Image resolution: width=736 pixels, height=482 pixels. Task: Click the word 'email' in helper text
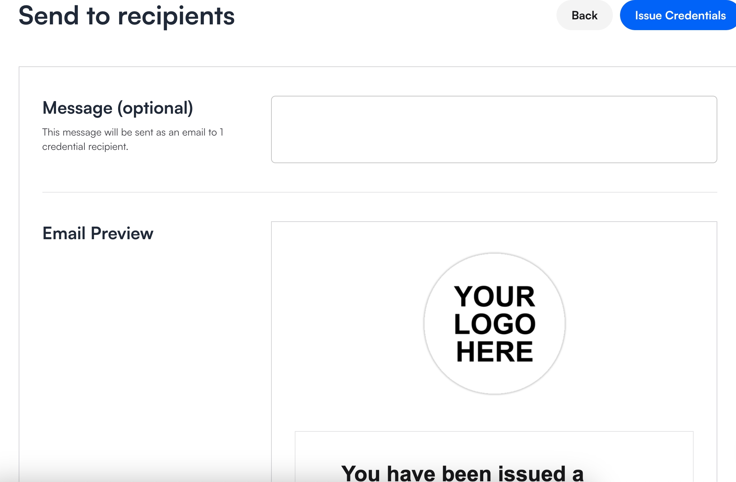[194, 132]
